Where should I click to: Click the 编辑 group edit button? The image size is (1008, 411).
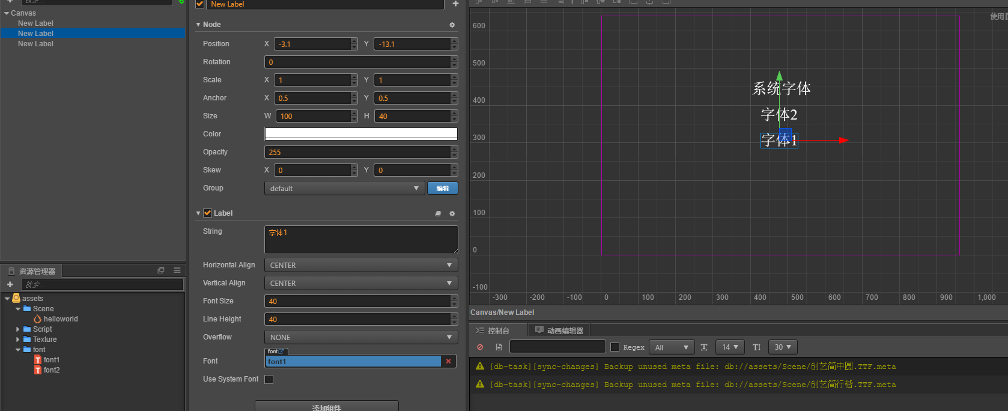pos(443,188)
